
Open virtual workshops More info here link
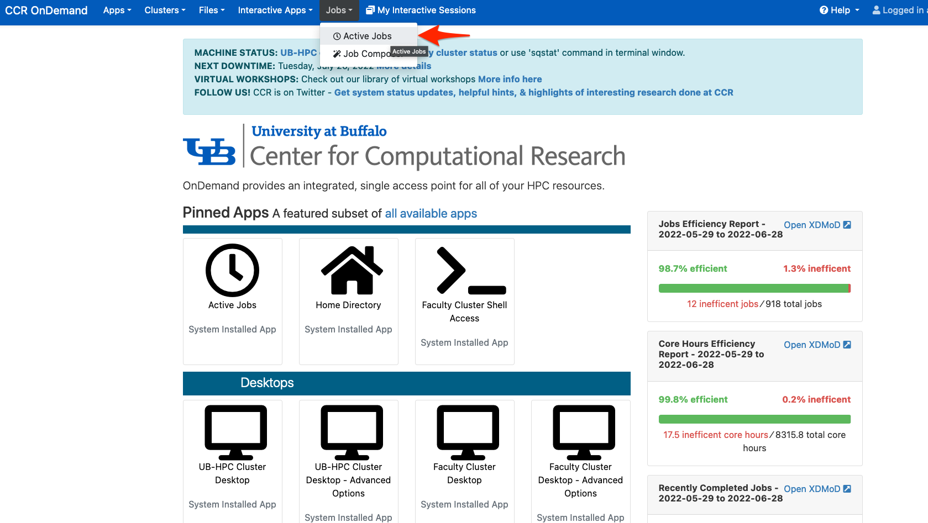[510, 79]
